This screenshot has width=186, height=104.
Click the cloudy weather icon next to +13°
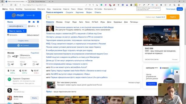pos(9,57)
